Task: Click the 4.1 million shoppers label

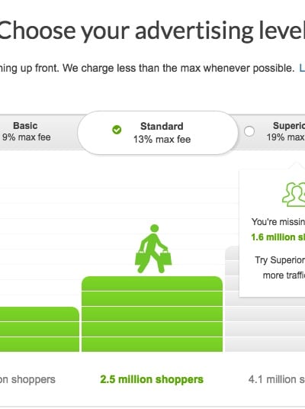Action: coord(277,379)
